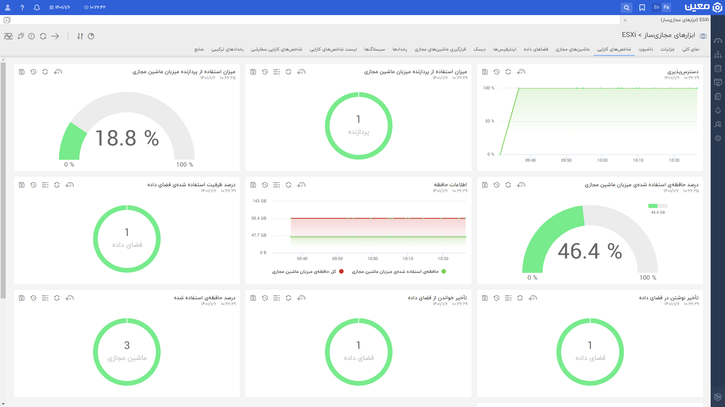Open the settings gear icon in sidebar

point(718,138)
